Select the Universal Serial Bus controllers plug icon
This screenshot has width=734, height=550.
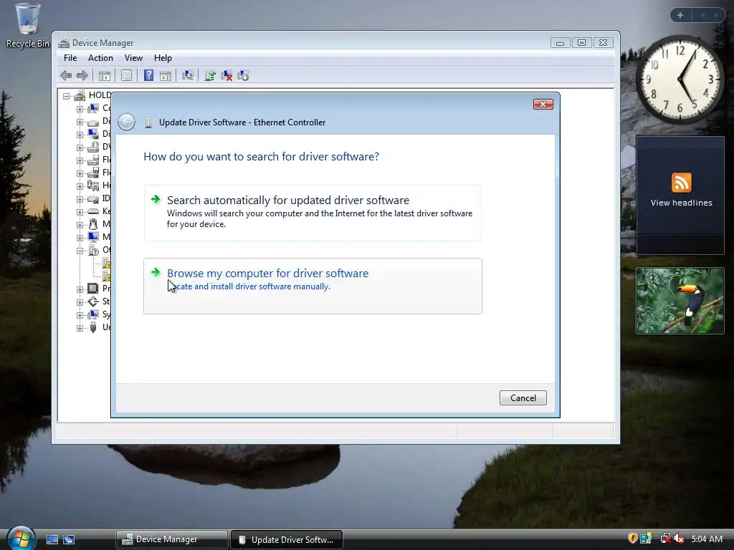coord(93,327)
